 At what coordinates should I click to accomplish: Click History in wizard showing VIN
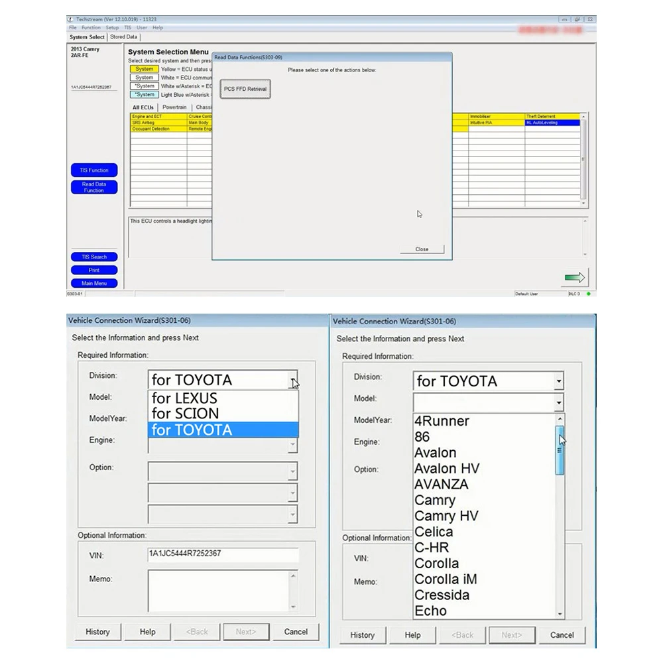[97, 632]
